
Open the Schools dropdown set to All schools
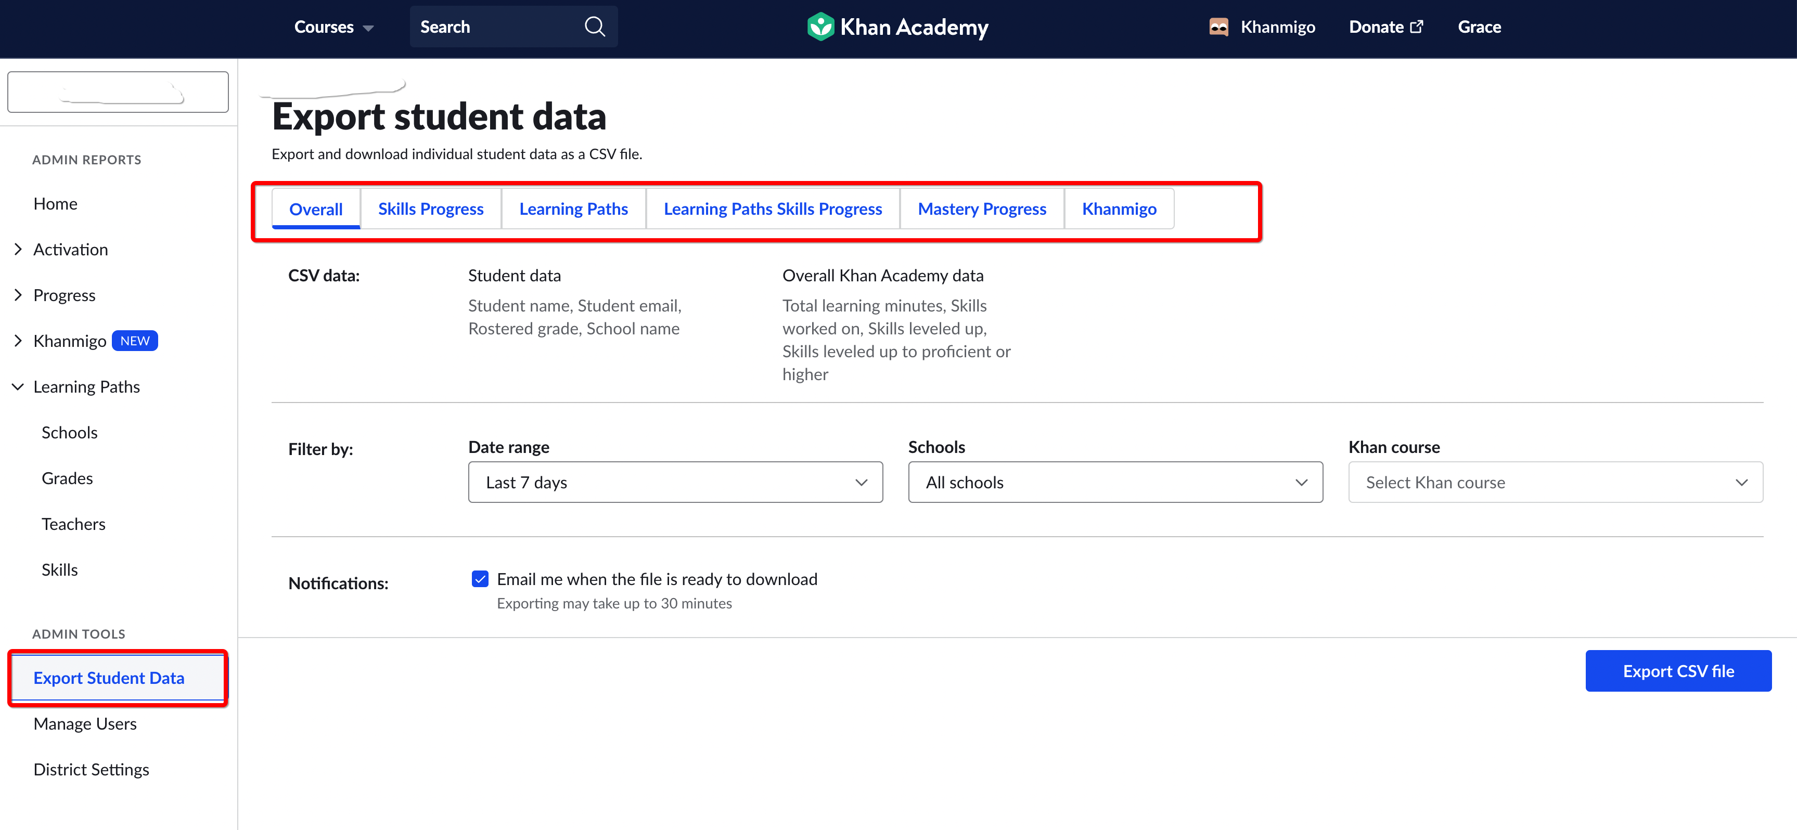tap(1115, 482)
